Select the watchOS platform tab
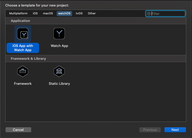Viewport: 192px width, 138px height. coord(64,13)
